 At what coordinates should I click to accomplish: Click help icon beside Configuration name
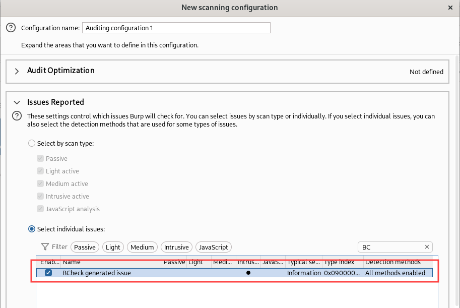[11, 28]
